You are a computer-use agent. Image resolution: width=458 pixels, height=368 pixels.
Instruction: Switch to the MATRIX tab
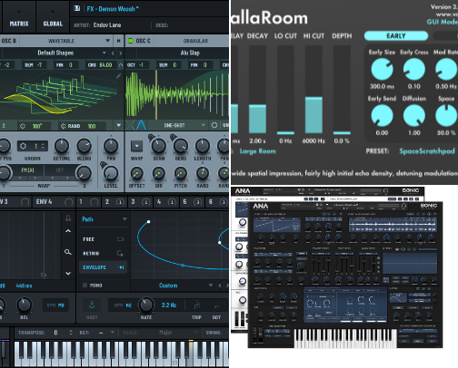[x=19, y=17]
